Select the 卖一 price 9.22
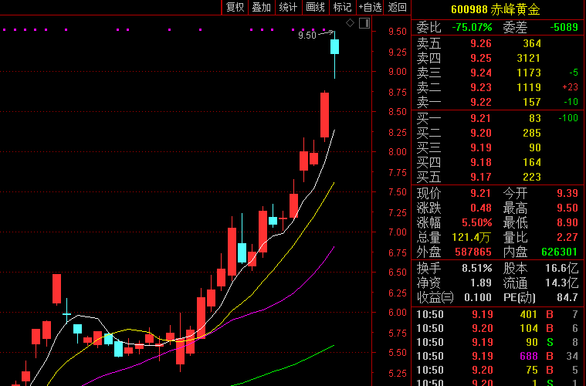 point(480,102)
